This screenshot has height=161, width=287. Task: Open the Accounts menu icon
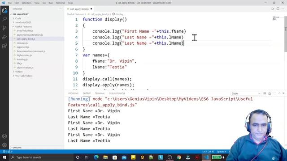pyautogui.click(x=4, y=136)
